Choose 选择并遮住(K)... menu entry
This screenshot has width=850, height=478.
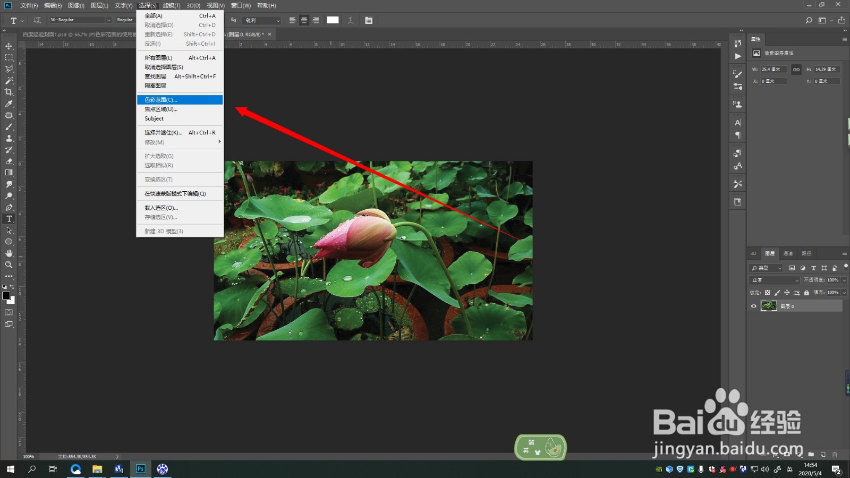[180, 133]
